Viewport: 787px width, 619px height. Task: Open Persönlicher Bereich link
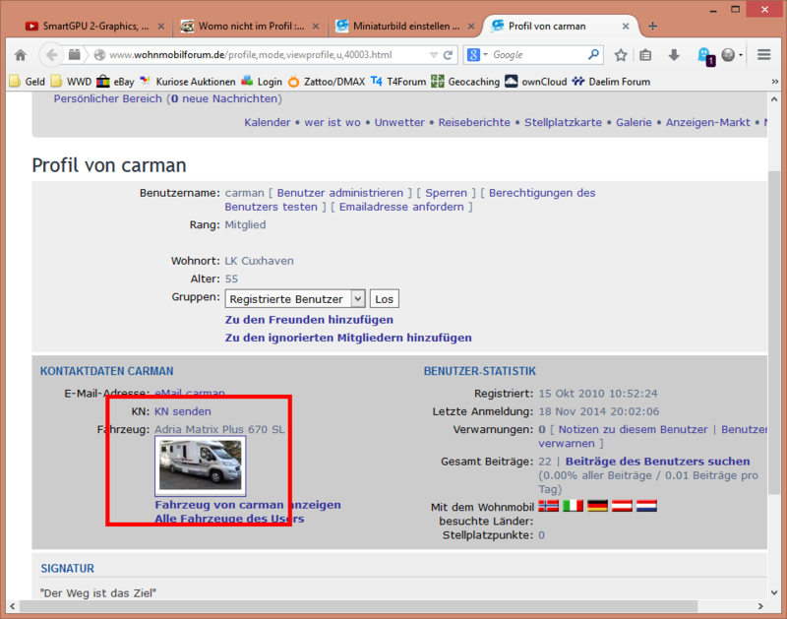(108, 98)
